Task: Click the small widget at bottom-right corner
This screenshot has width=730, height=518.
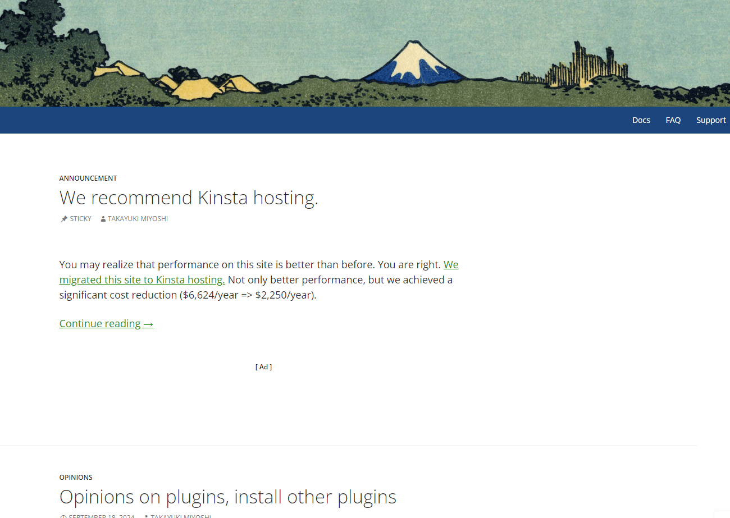Action: coord(722,514)
